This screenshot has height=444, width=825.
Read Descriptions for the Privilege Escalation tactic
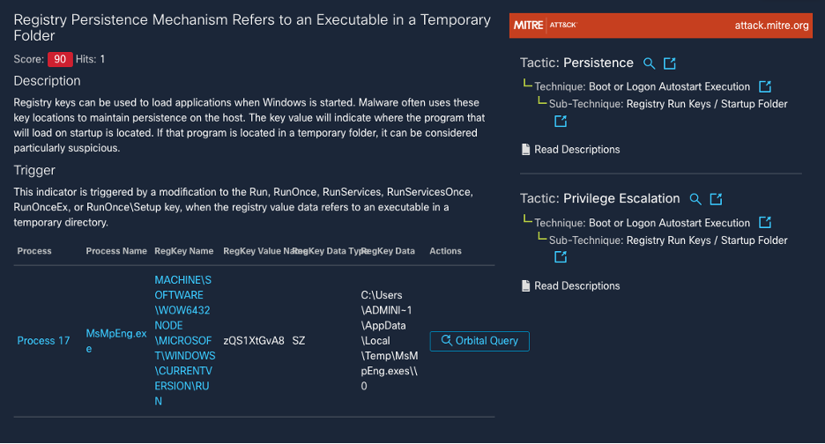click(576, 285)
